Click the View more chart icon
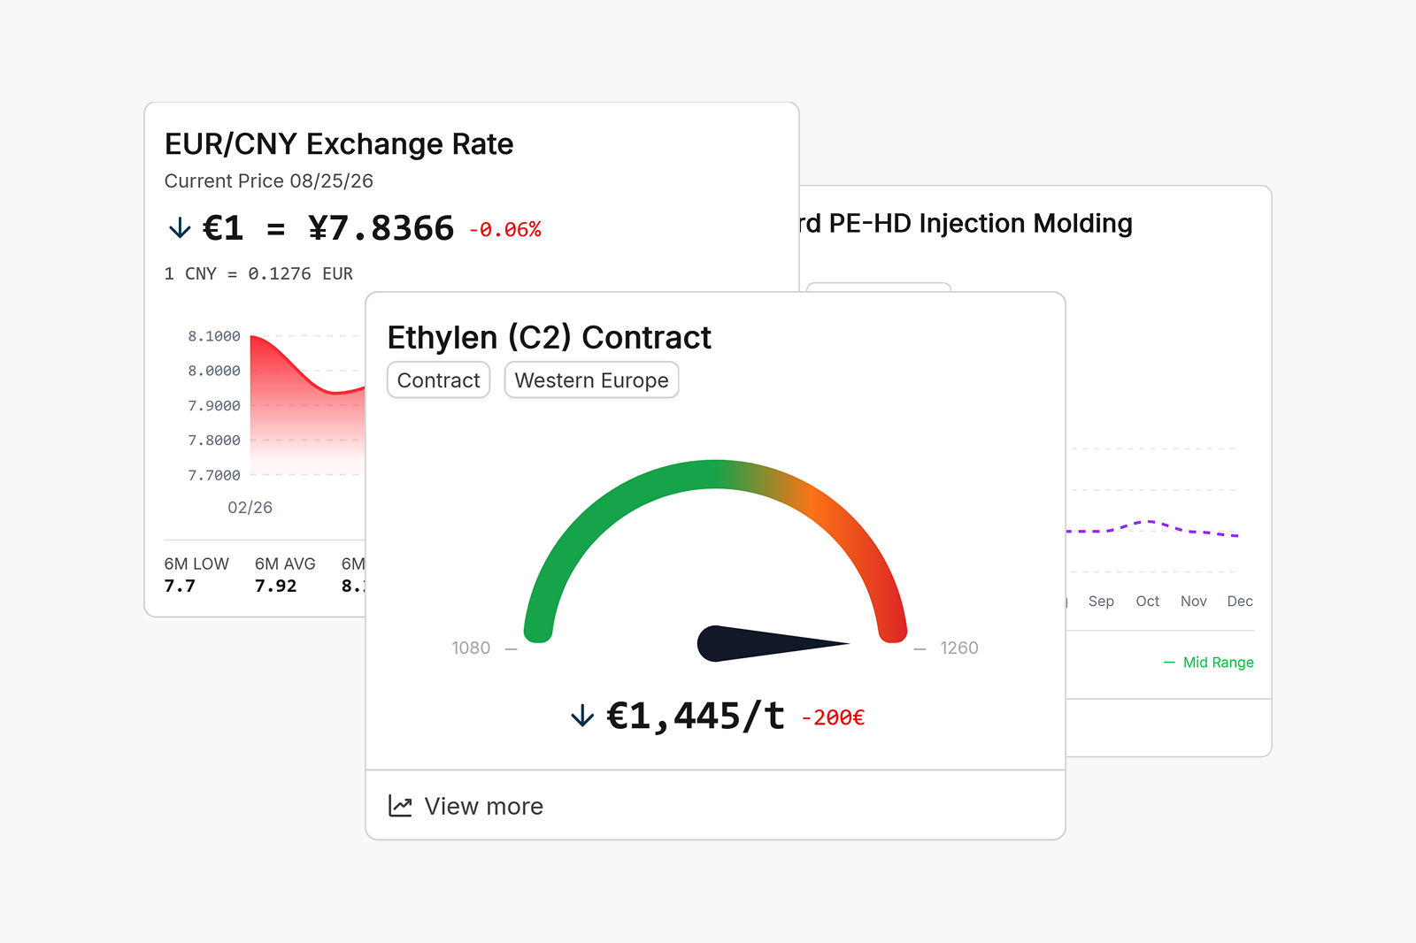This screenshot has height=943, width=1416. (400, 806)
